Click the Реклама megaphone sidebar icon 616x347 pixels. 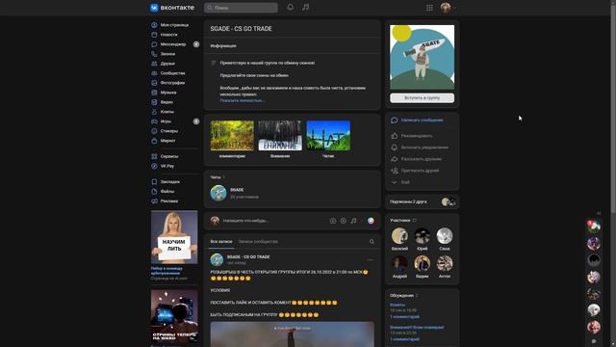(x=154, y=201)
